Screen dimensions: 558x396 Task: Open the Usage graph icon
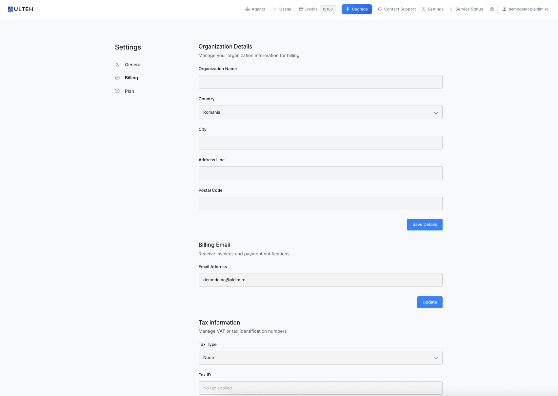(x=275, y=9)
